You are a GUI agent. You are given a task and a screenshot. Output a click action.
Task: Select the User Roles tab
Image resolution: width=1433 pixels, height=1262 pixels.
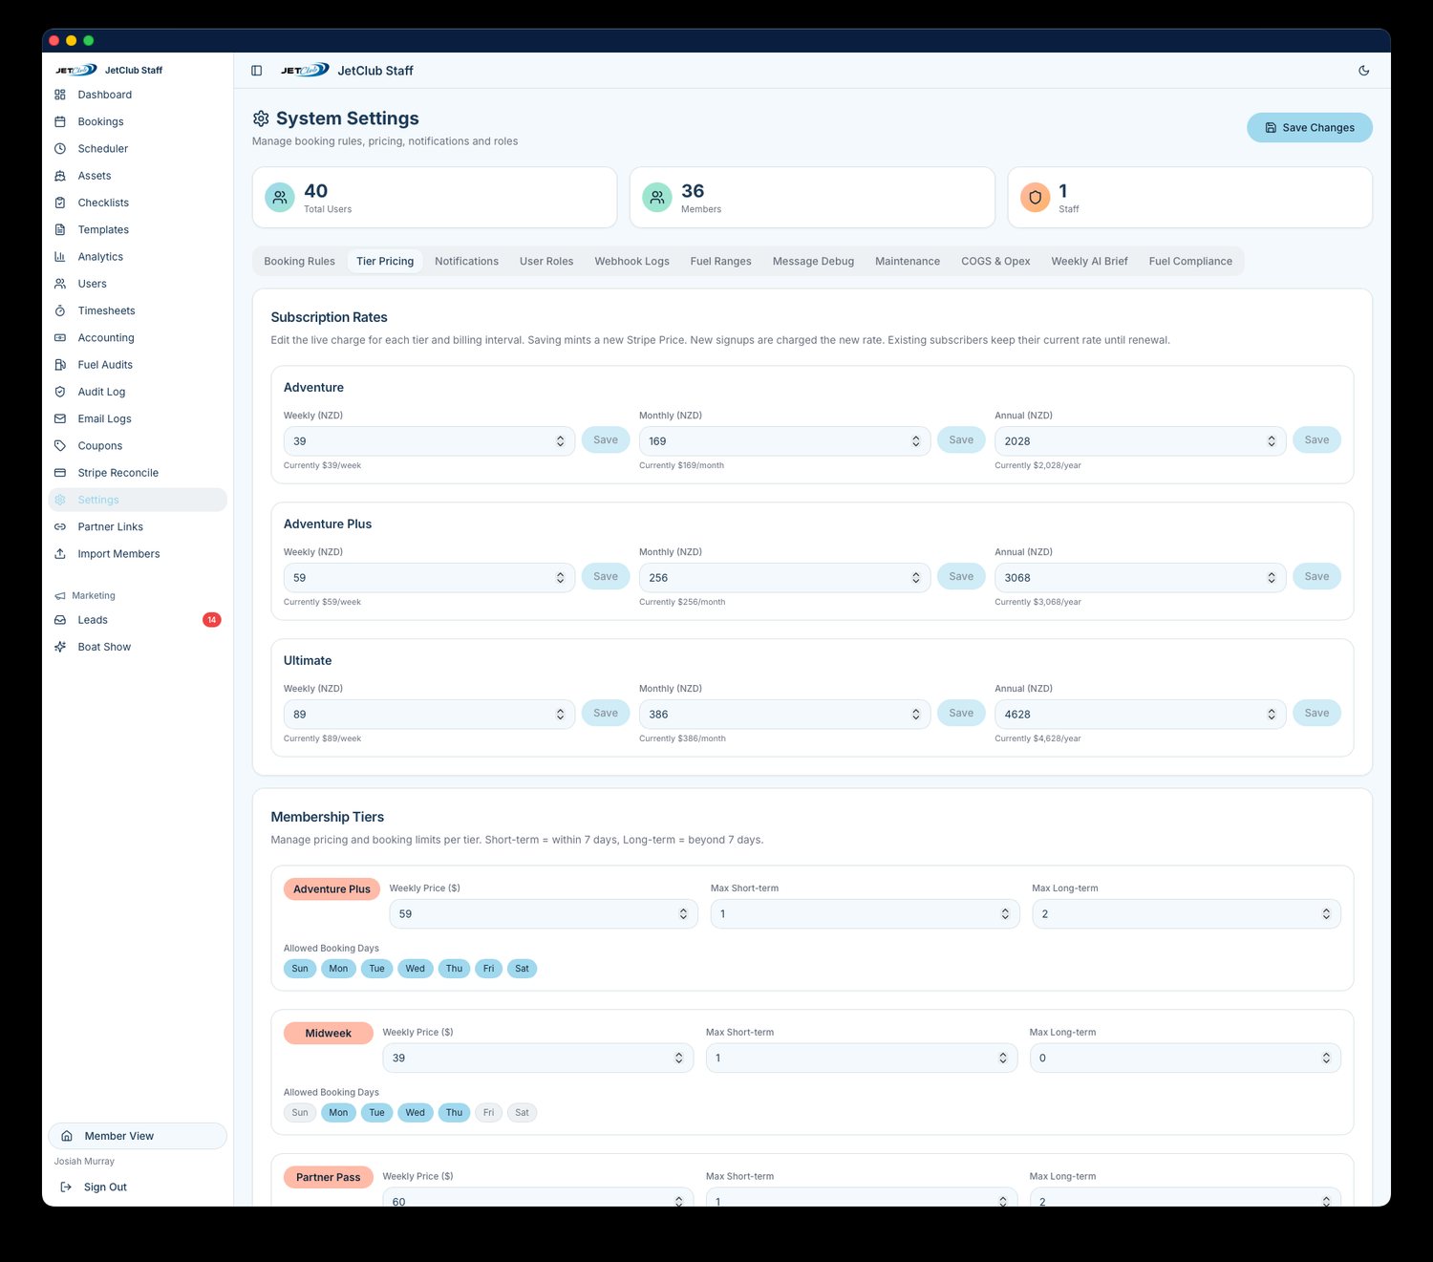[x=546, y=262]
